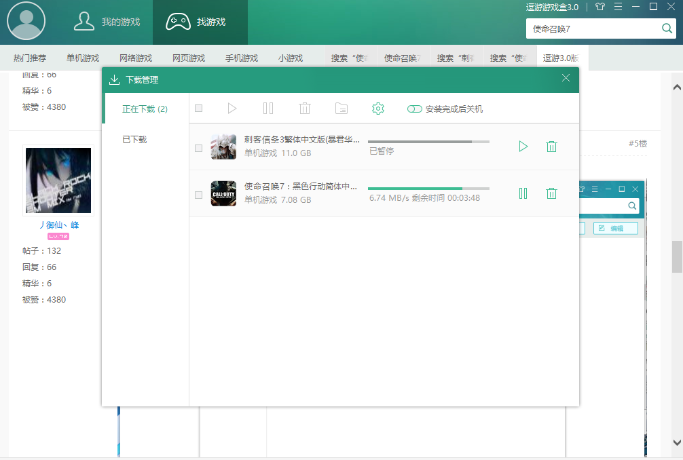The width and height of the screenshot is (683, 460).
Task: Open the skin (shirt) icon in title bar
Action: pyautogui.click(x=600, y=7)
